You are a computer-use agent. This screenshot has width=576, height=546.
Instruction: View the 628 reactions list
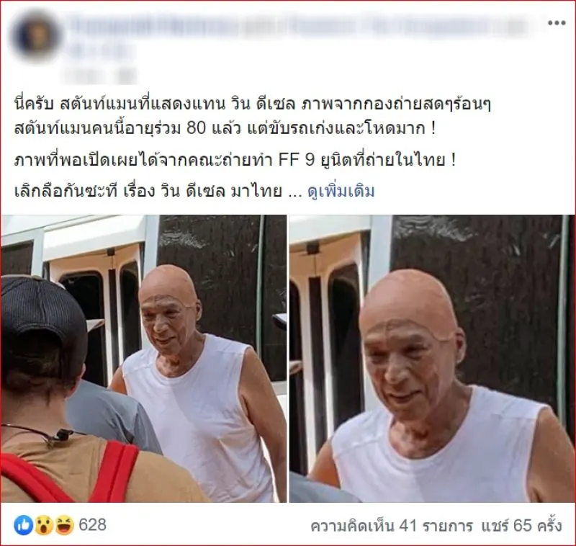click(93, 525)
